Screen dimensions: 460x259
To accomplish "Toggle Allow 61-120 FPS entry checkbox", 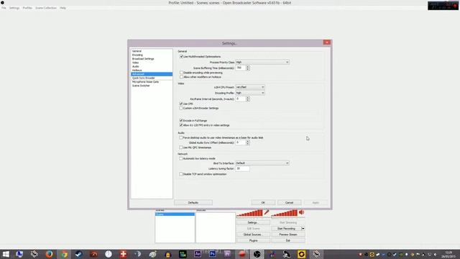I will point(181,125).
